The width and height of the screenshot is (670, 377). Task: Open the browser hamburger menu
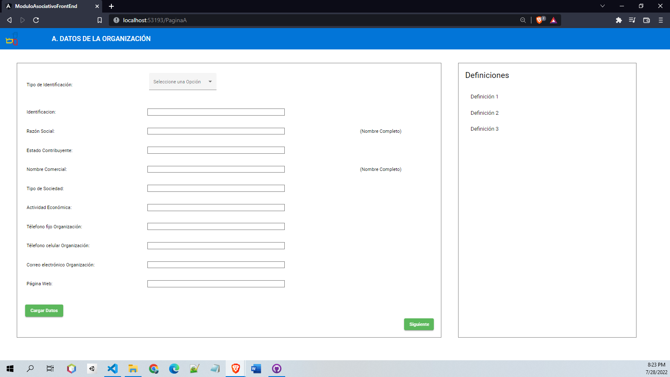point(661,20)
